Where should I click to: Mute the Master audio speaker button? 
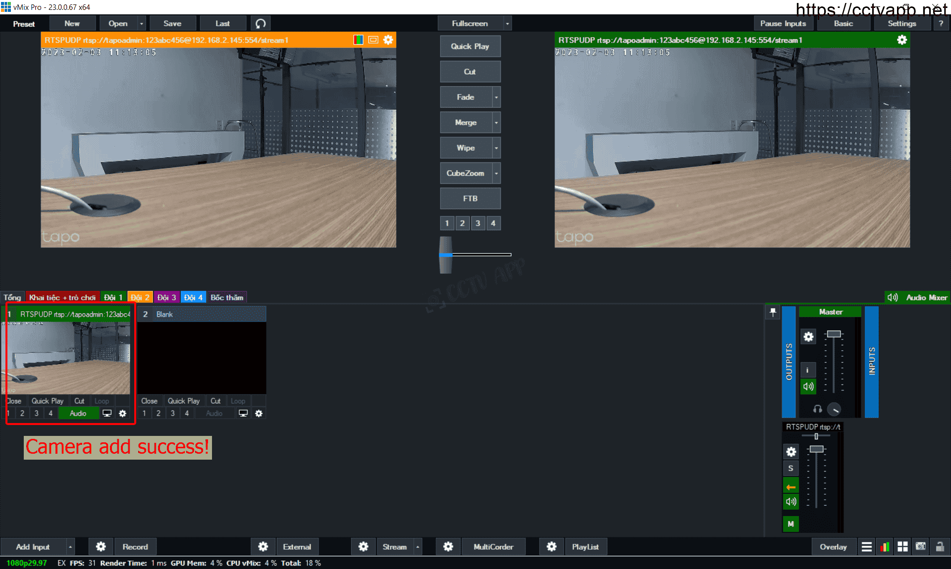(x=808, y=386)
